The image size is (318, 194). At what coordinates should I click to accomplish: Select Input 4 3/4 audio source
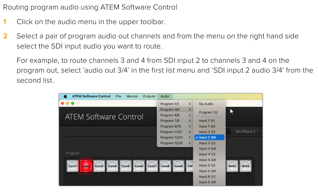(209, 160)
